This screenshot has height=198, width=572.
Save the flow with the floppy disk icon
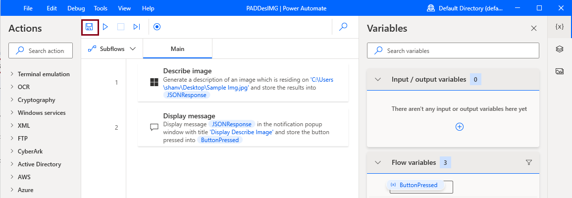click(x=89, y=27)
